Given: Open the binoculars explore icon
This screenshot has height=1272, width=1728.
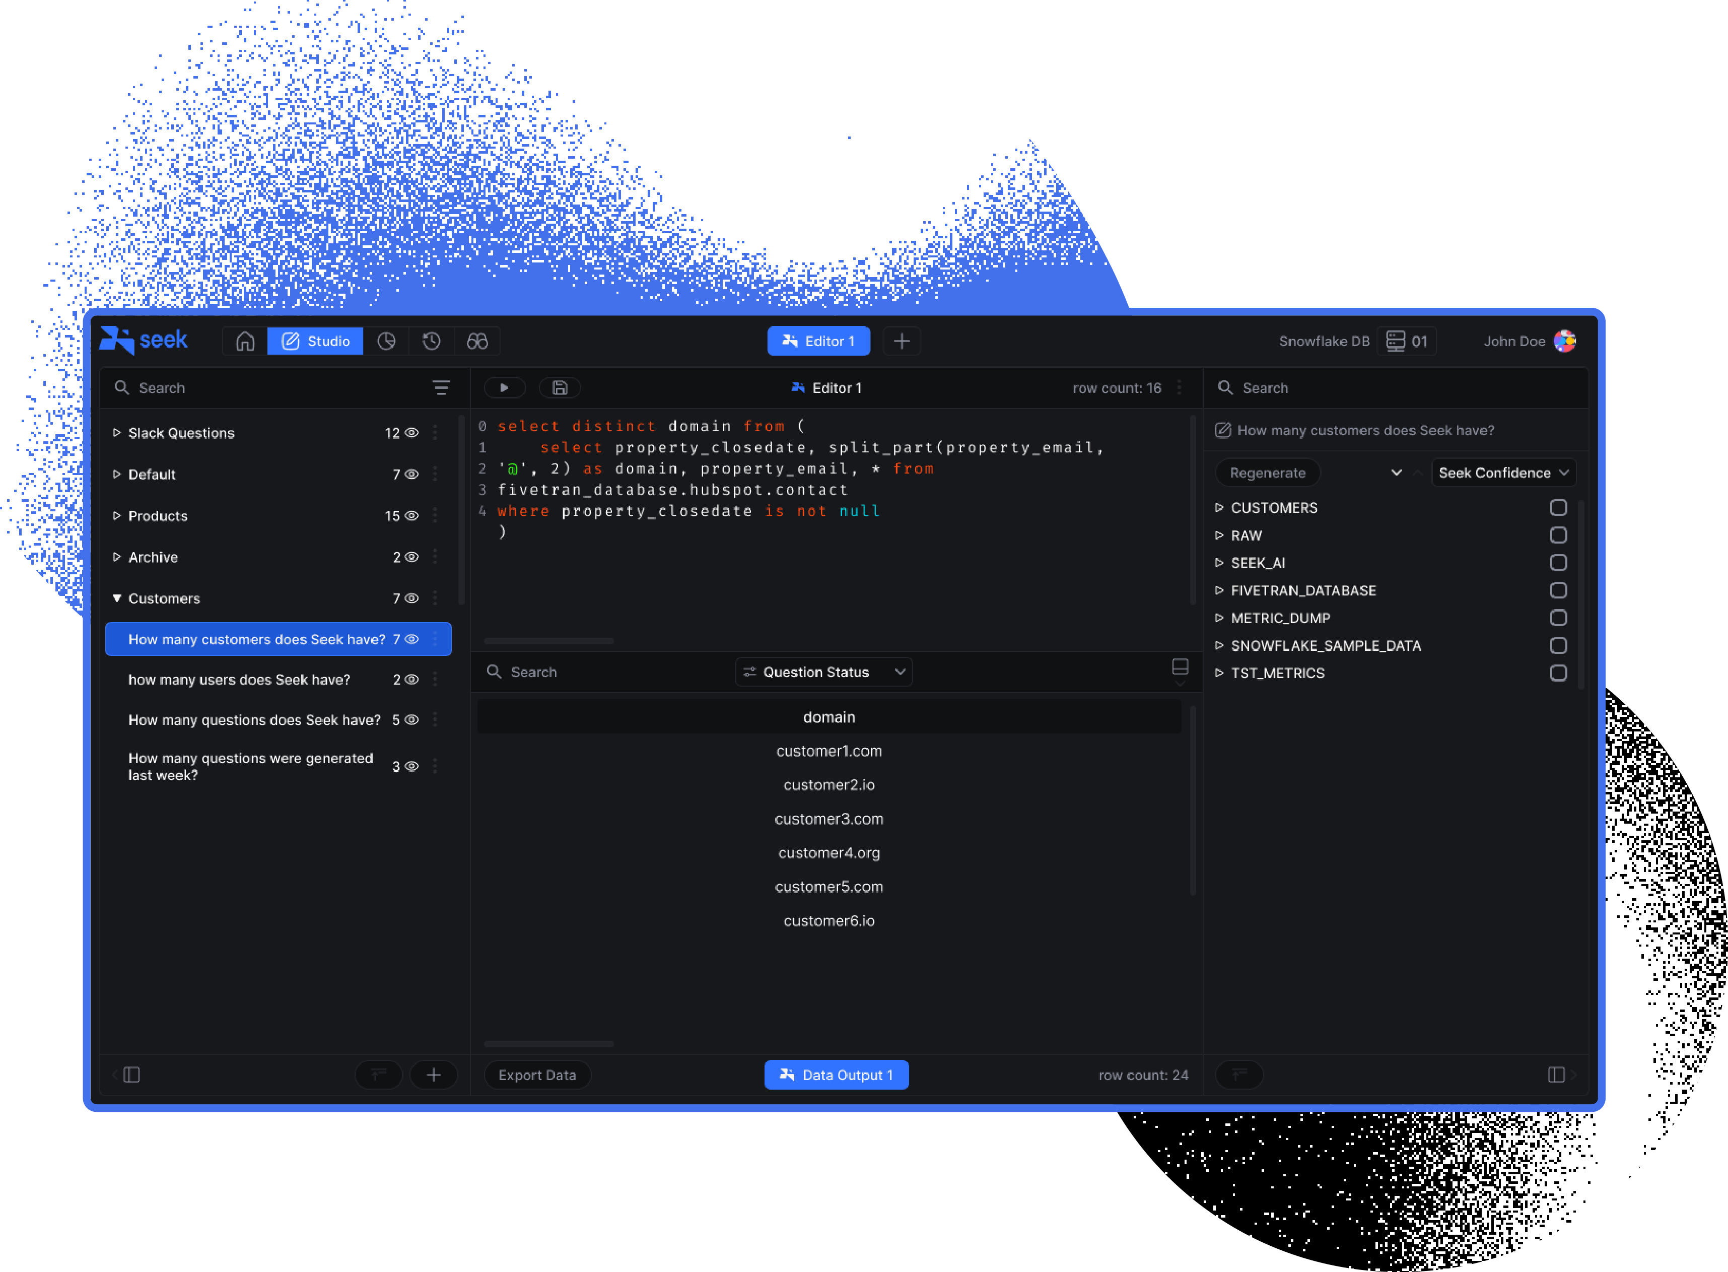Looking at the screenshot, I should pyautogui.click(x=477, y=341).
